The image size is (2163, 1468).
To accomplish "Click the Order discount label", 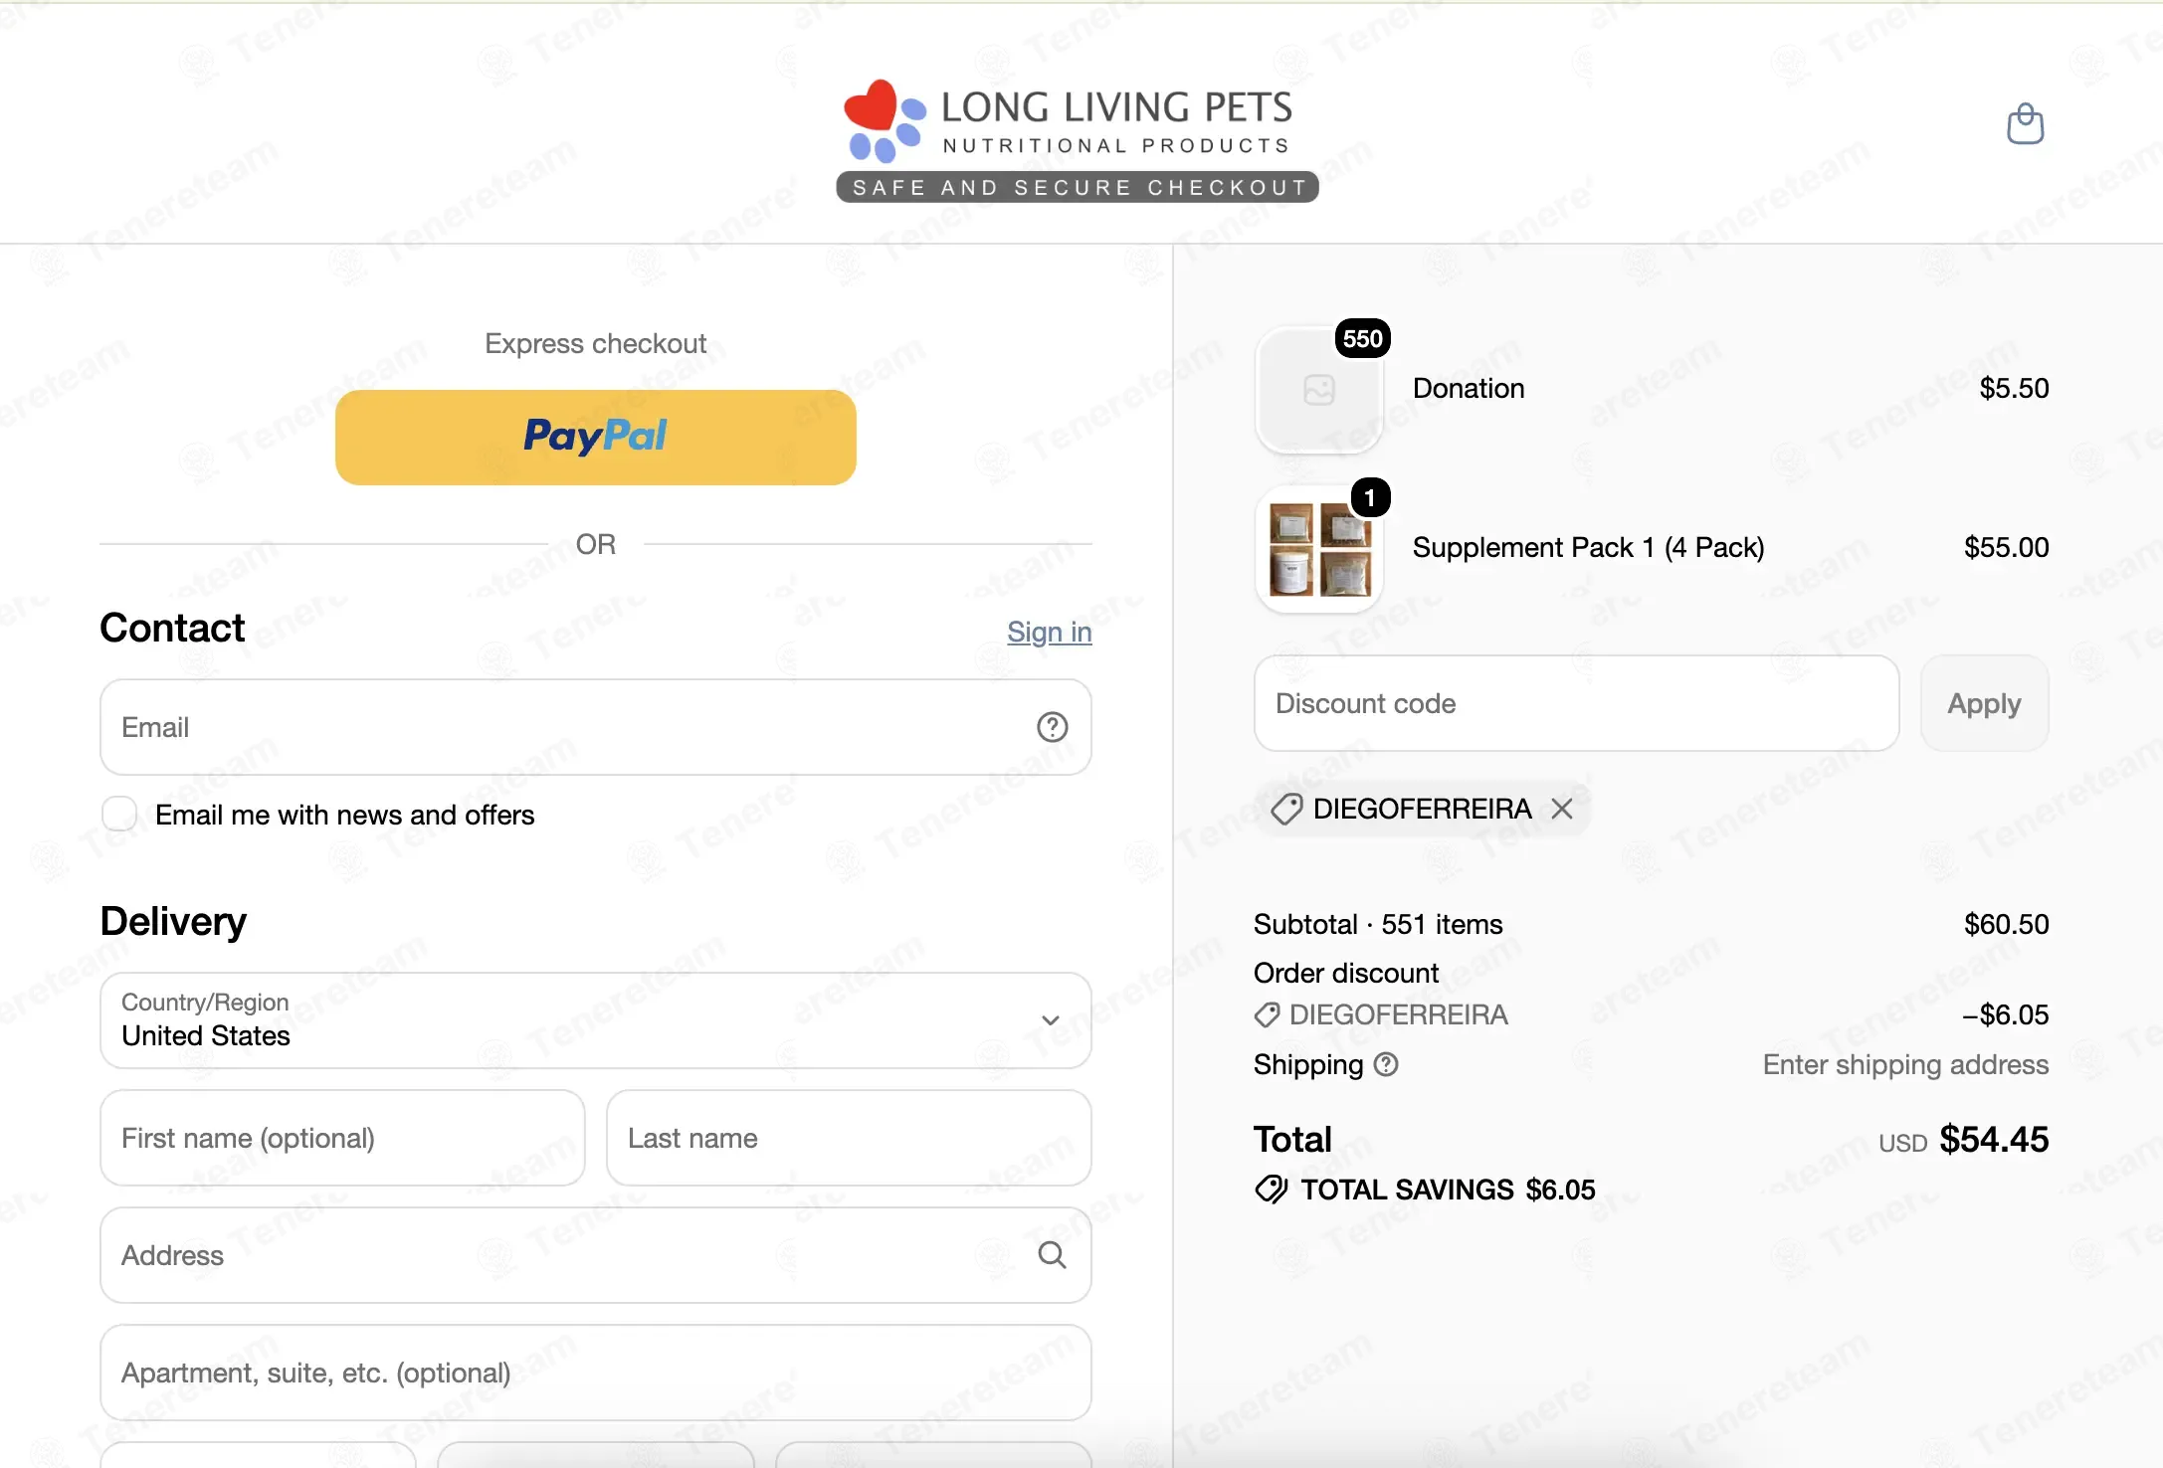I will (x=1346, y=973).
